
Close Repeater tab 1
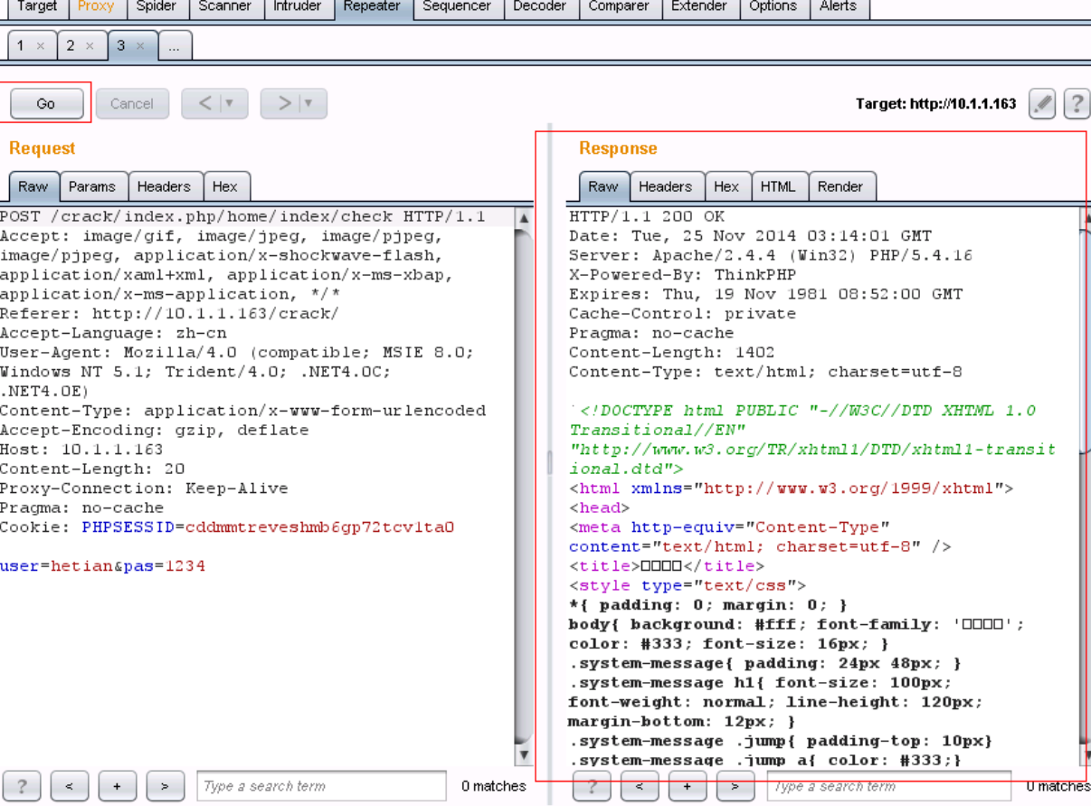pyautogui.click(x=41, y=46)
